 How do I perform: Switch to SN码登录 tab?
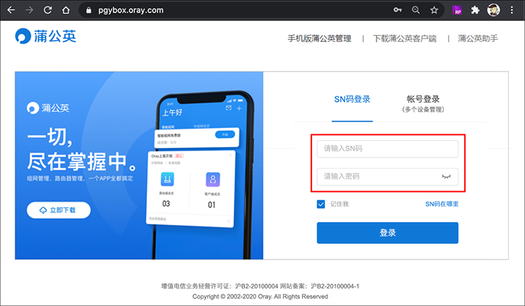pos(352,99)
